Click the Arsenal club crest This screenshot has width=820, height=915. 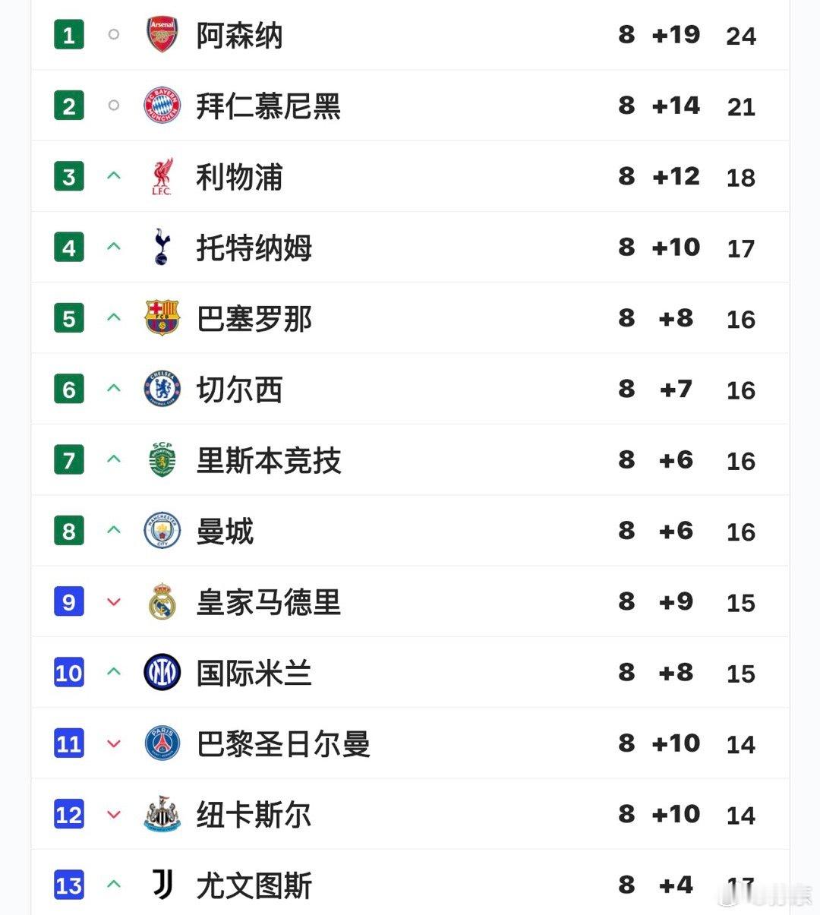click(162, 35)
